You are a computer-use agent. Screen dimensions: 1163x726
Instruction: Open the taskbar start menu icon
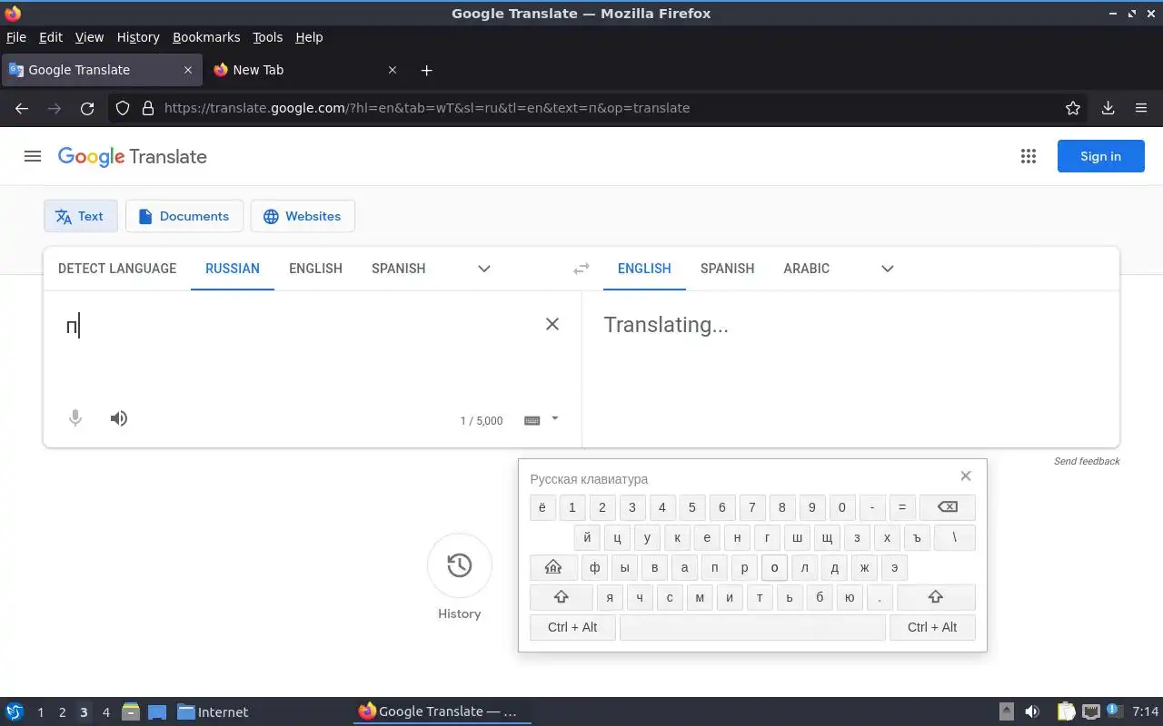coord(15,711)
